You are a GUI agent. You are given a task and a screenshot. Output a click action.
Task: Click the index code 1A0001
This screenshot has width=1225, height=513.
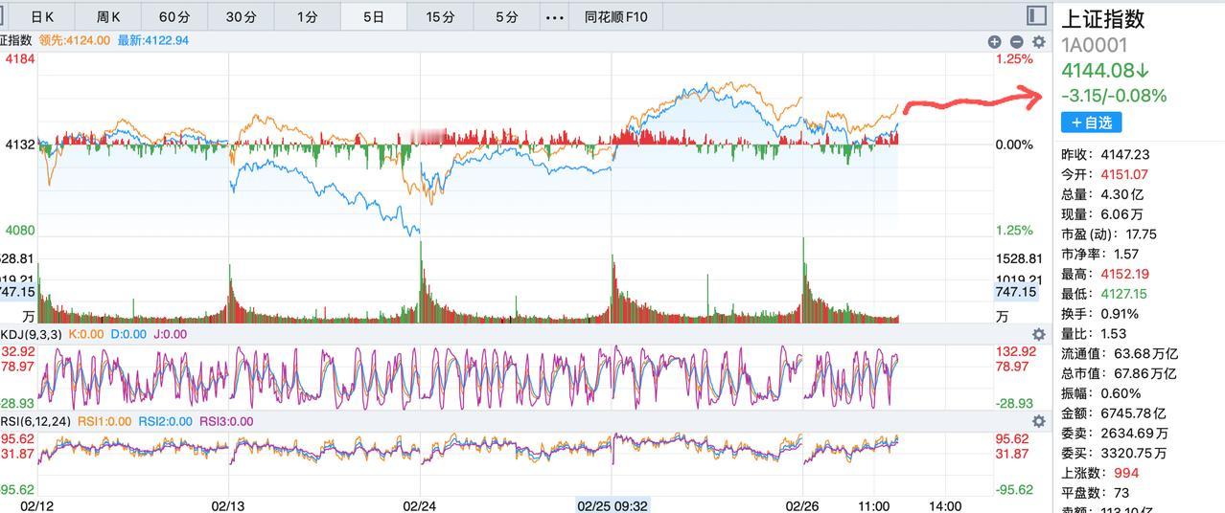[x=1094, y=45]
